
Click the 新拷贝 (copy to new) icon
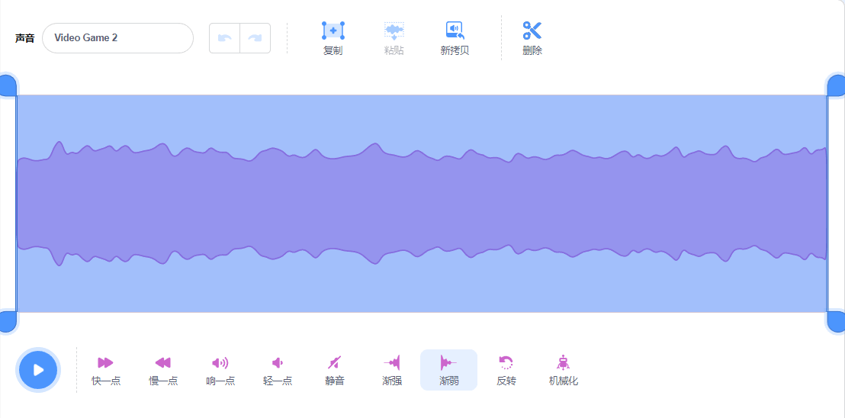tap(455, 31)
